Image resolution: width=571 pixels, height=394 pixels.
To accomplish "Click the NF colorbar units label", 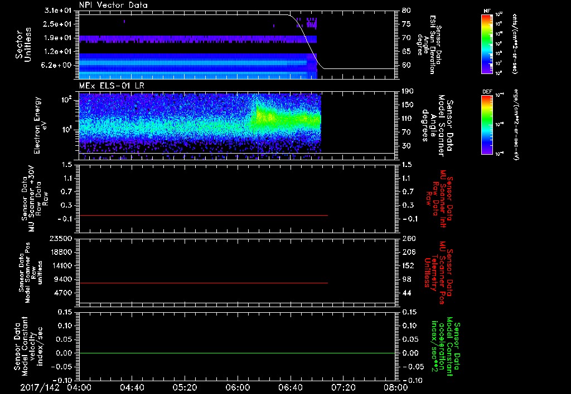I will click(515, 43).
